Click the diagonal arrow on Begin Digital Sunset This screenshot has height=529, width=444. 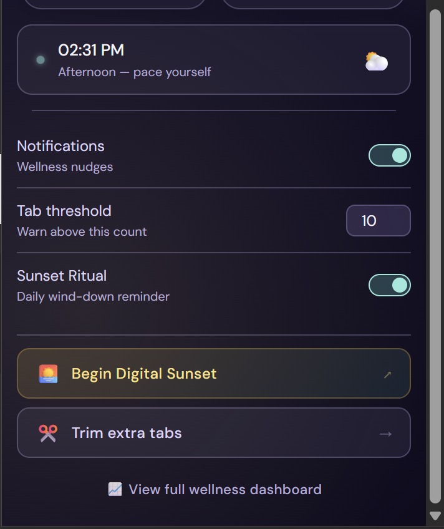tap(387, 374)
